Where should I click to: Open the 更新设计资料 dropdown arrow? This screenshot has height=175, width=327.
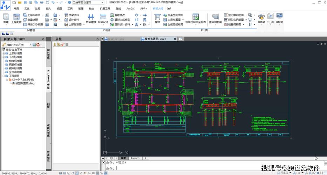132,24
